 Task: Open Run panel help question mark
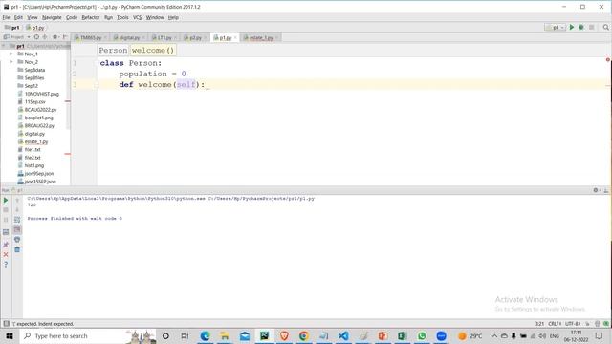6,265
